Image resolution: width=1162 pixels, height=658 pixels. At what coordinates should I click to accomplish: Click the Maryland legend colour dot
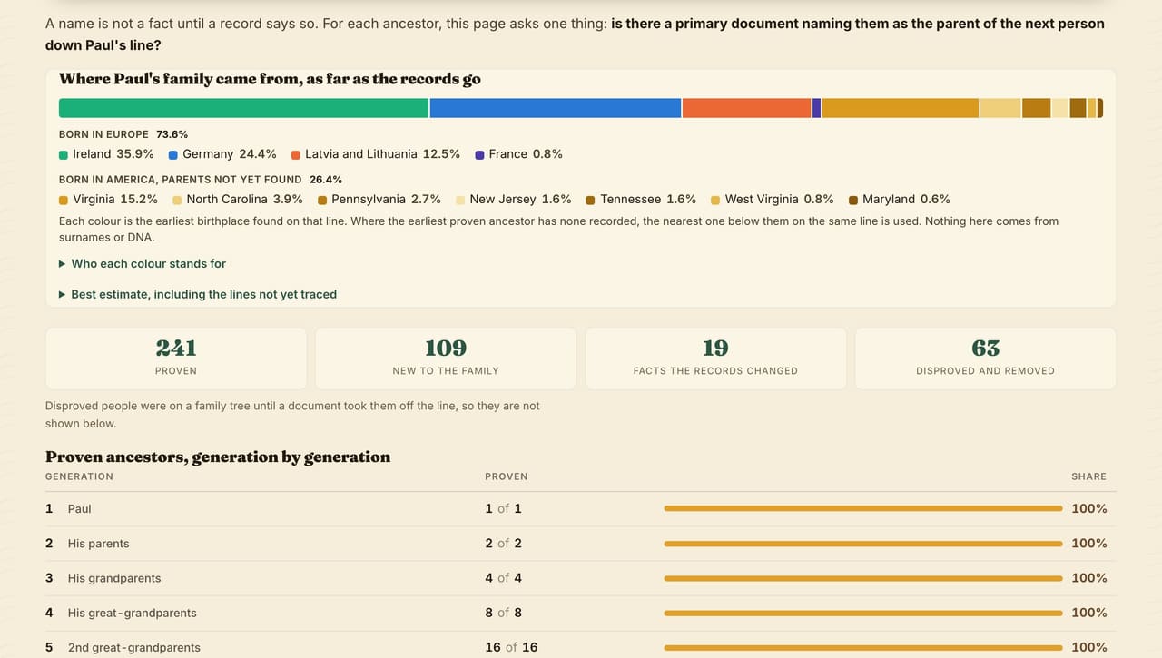click(853, 200)
